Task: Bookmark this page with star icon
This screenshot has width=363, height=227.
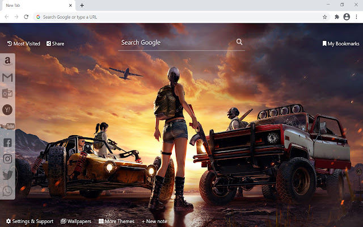Action: [325, 17]
